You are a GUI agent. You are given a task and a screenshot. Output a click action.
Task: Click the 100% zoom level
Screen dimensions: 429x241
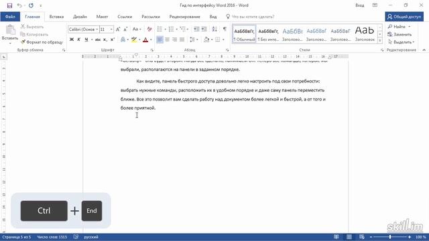[x=421, y=237]
